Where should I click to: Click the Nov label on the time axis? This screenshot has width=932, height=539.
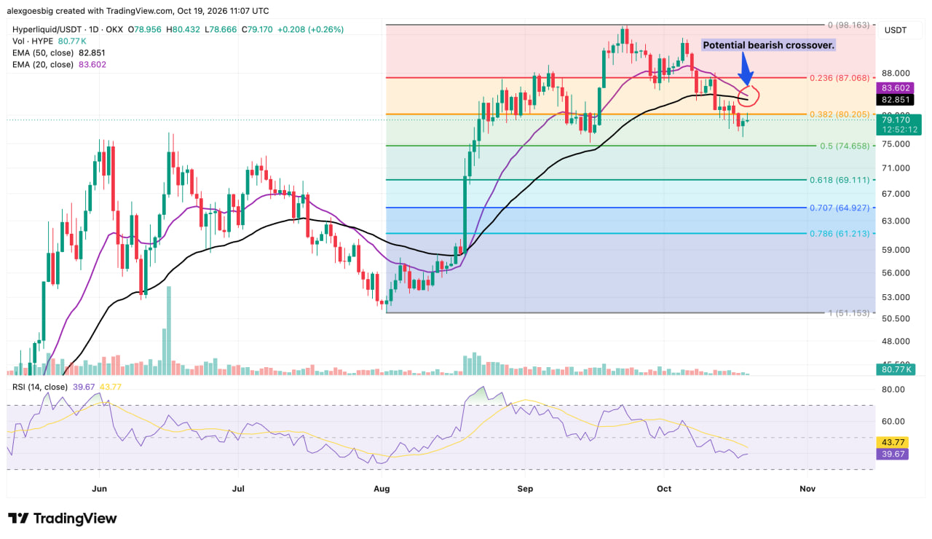(x=806, y=489)
